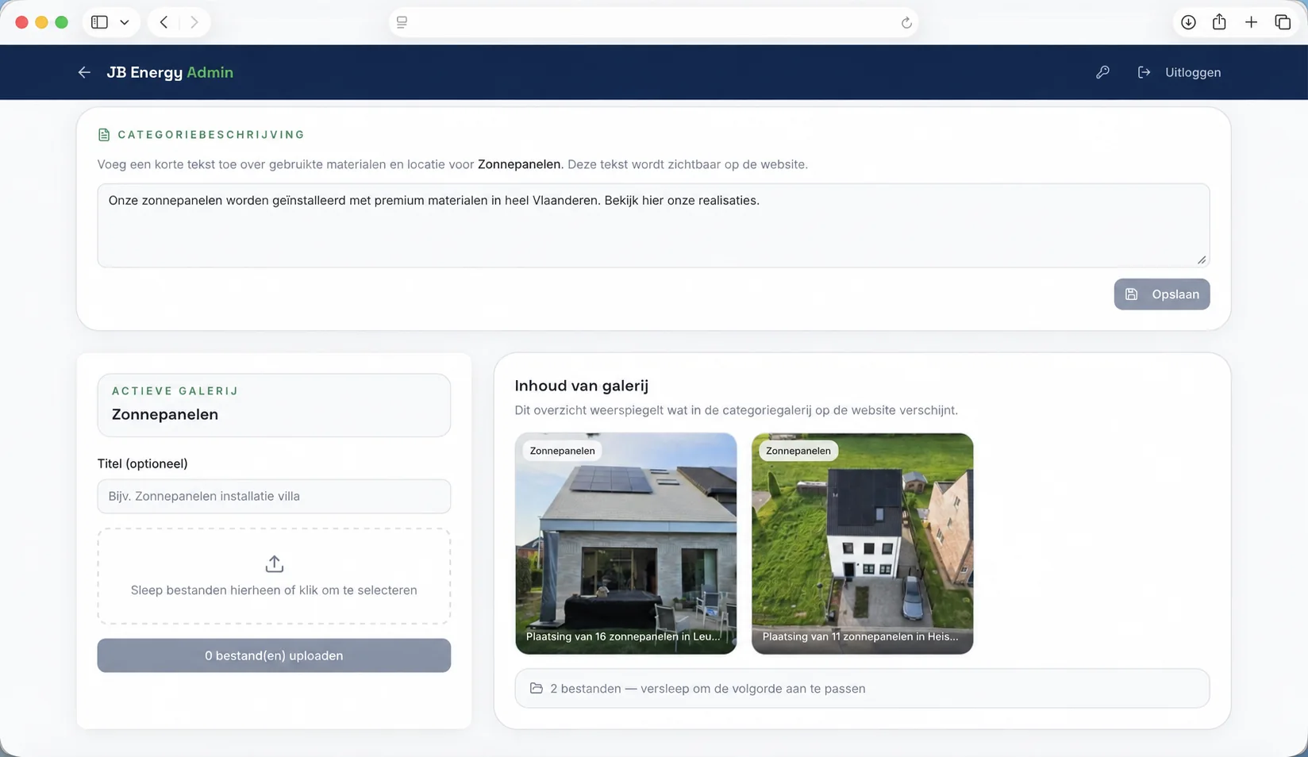
Task: Click the back arrow beside JB Energy
Action: click(x=84, y=72)
